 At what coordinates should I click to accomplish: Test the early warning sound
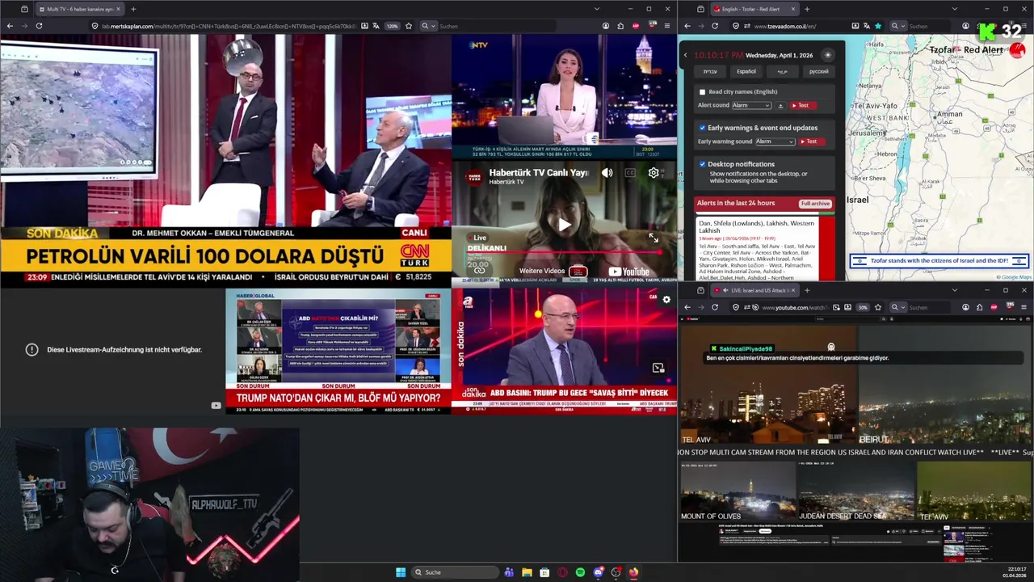[x=811, y=141]
